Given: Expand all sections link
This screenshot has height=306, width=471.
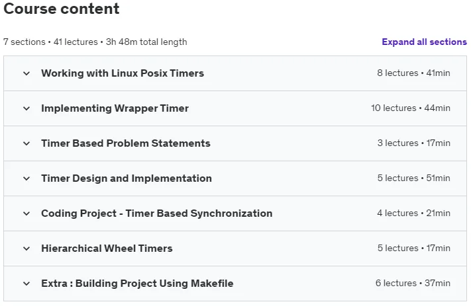Looking at the screenshot, I should coord(424,42).
